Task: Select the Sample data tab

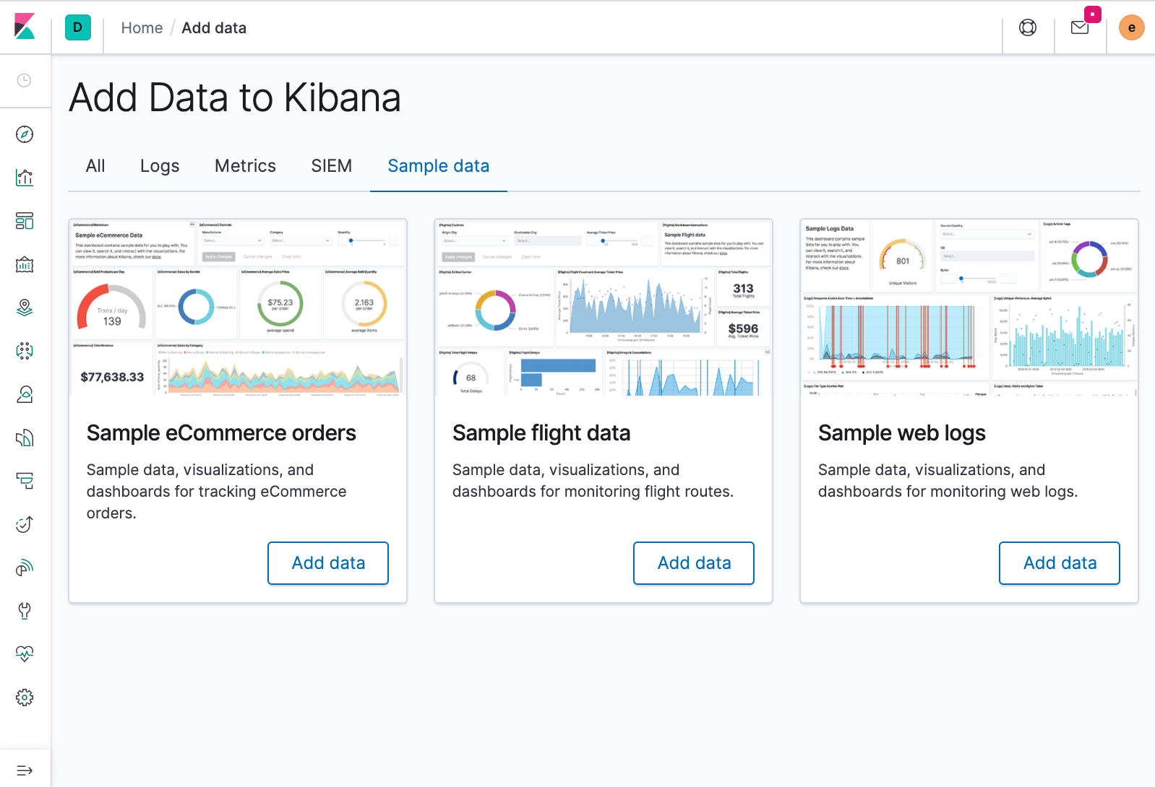Action: pos(439,166)
